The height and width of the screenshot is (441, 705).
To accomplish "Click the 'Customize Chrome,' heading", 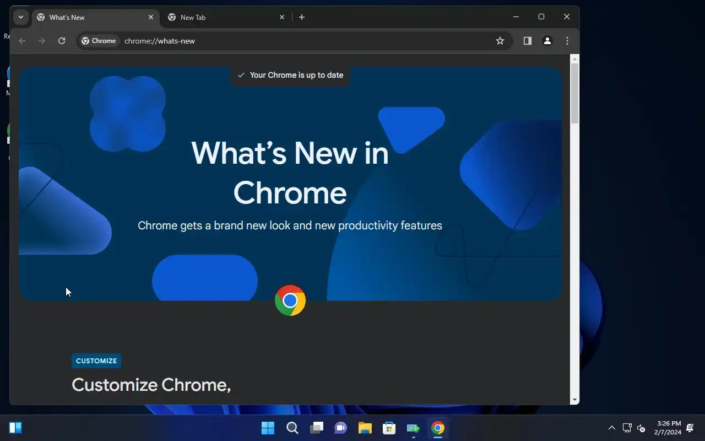I will 151,385.
